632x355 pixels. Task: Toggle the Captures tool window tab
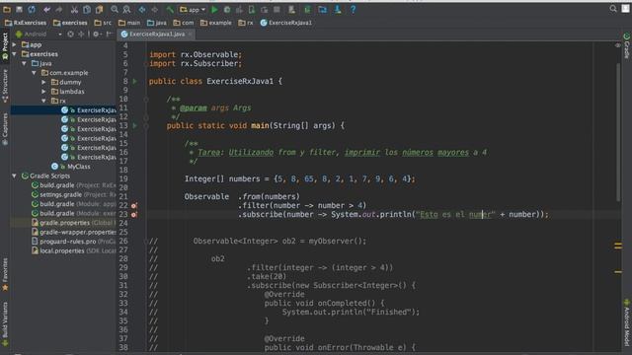[x=5, y=129]
